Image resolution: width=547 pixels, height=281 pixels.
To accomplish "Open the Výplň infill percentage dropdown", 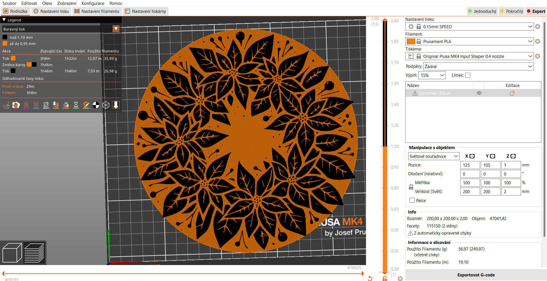I will pos(432,75).
